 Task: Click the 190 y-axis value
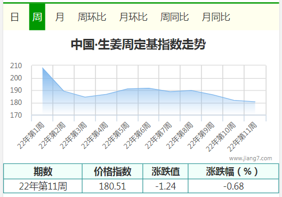[x=16, y=90]
